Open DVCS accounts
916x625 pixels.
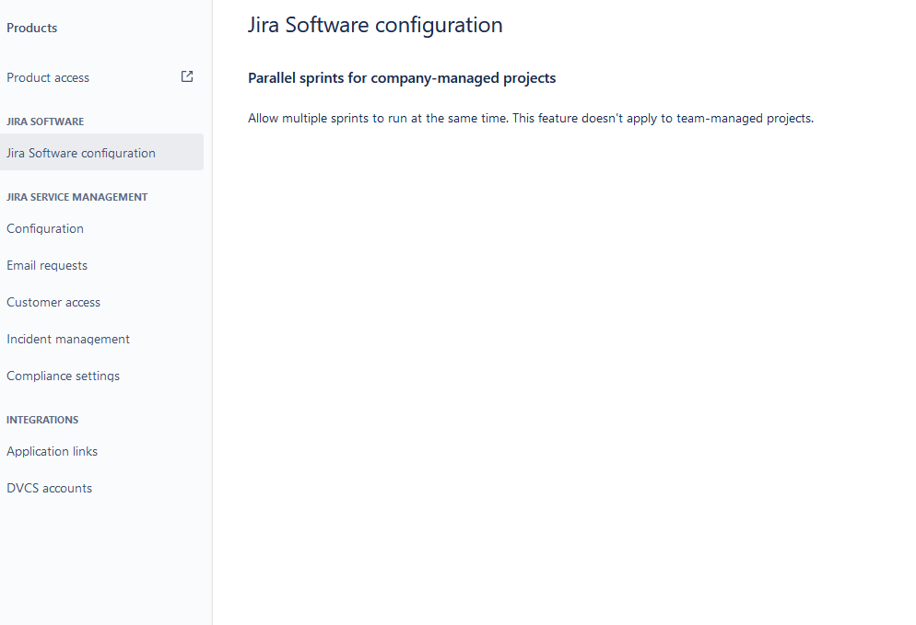[49, 488]
